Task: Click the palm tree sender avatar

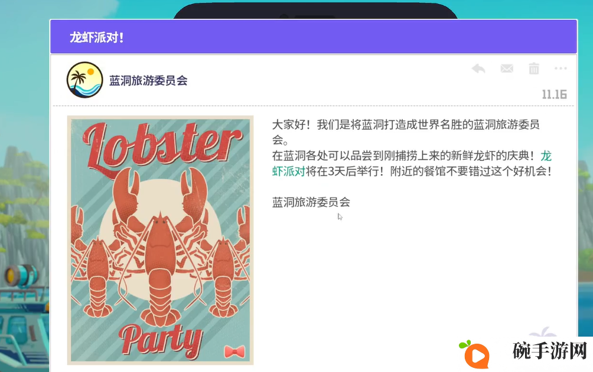Action: (84, 80)
